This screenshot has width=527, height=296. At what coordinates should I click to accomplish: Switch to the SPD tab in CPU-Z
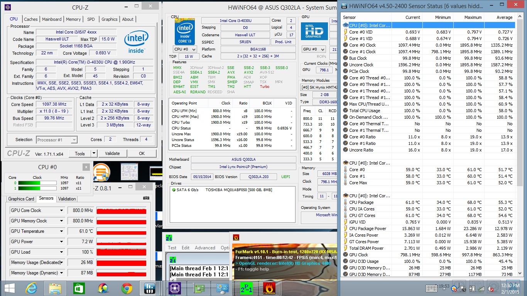[x=91, y=19]
